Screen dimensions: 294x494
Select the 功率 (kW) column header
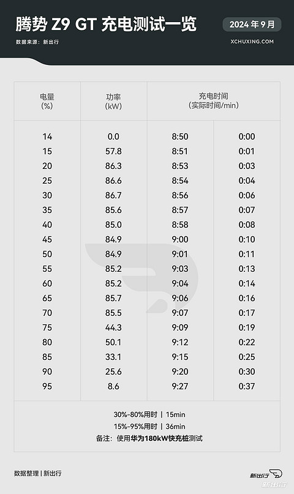point(113,101)
